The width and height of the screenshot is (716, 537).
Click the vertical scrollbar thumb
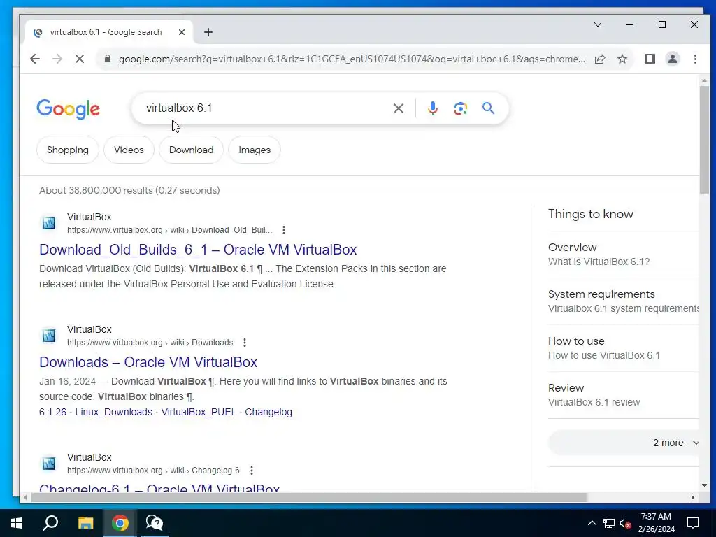coord(704,139)
